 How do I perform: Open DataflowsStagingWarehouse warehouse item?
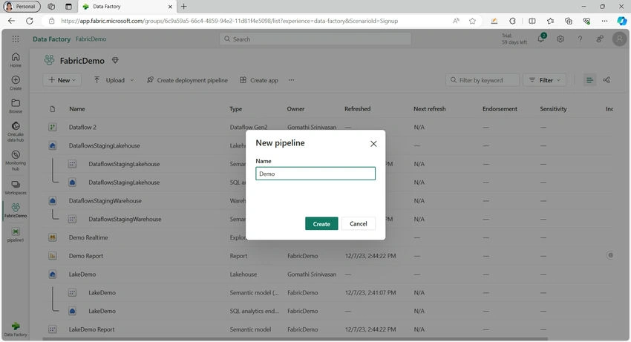click(x=105, y=201)
